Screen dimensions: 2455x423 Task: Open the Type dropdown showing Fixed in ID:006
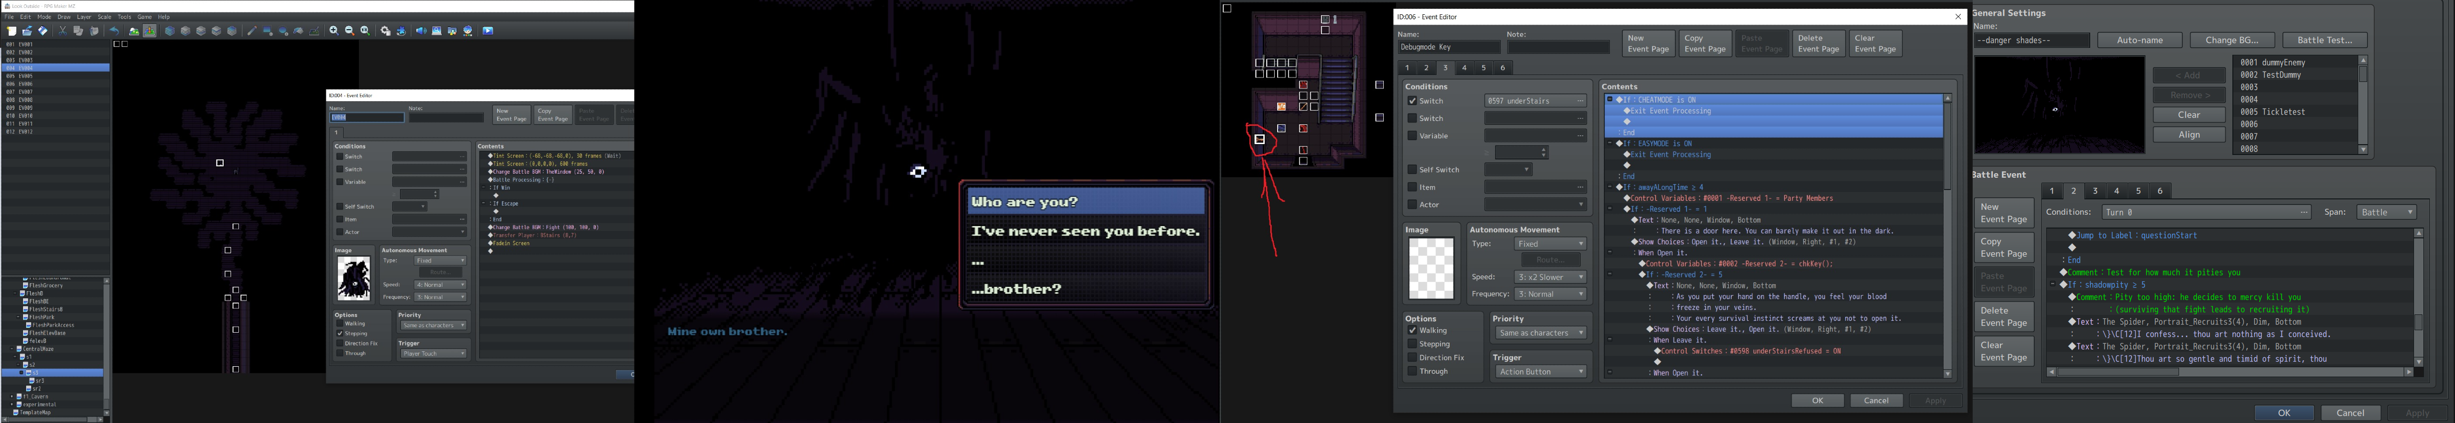coord(1551,244)
